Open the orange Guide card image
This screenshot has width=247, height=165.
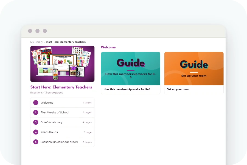[x=194, y=68]
